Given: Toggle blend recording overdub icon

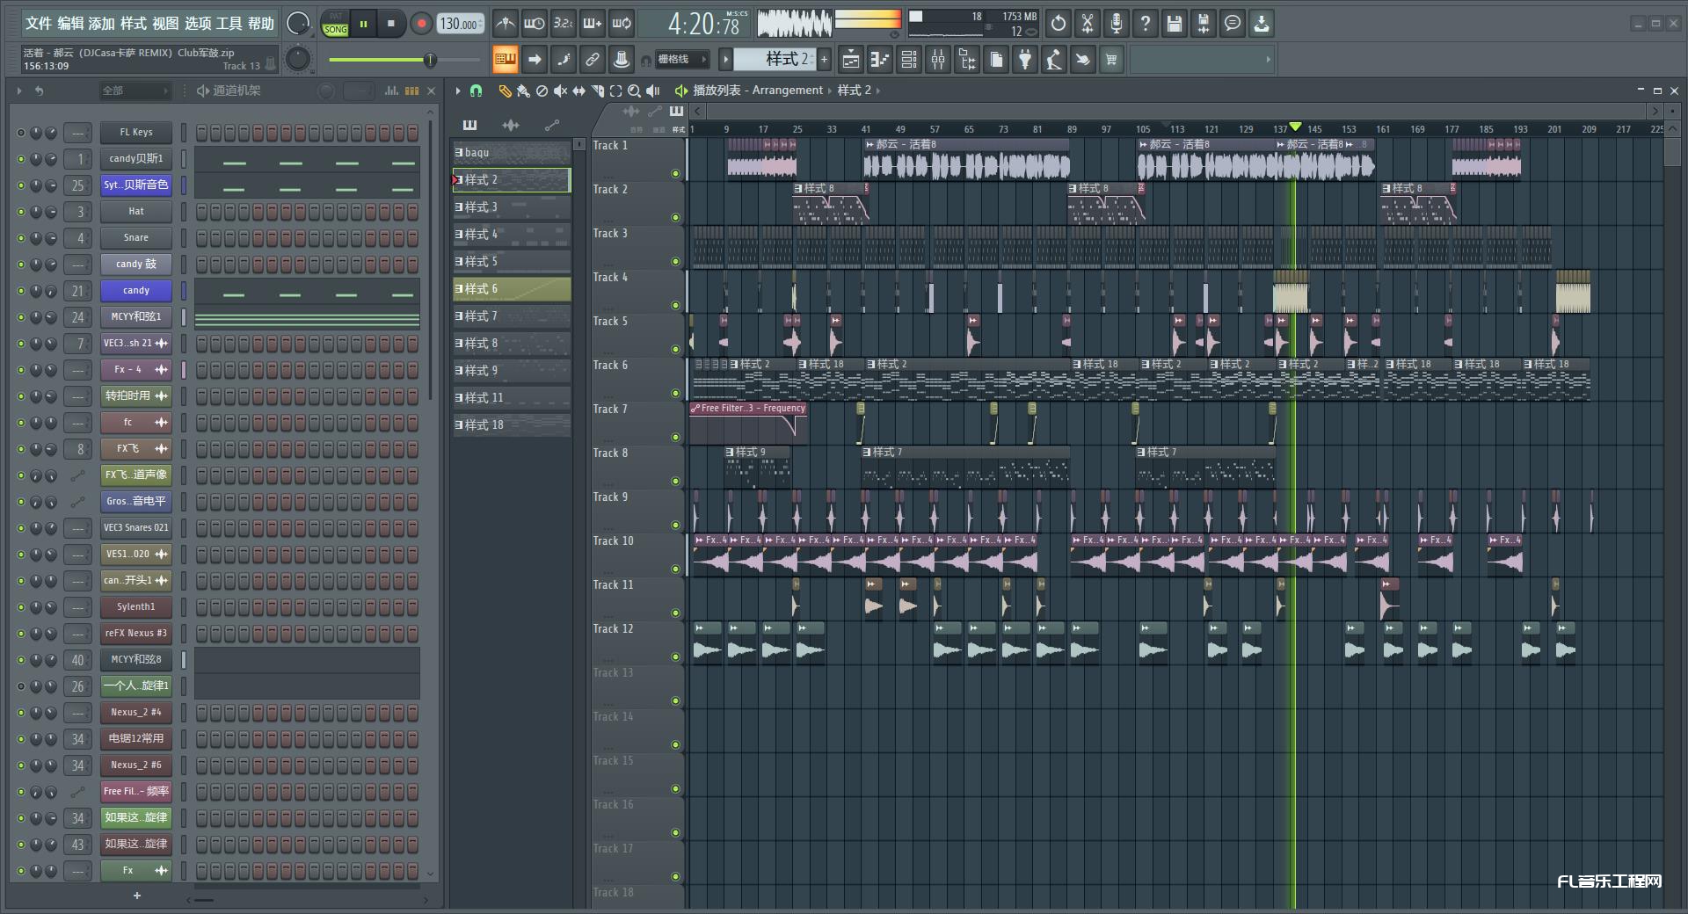Looking at the screenshot, I should point(593,24).
